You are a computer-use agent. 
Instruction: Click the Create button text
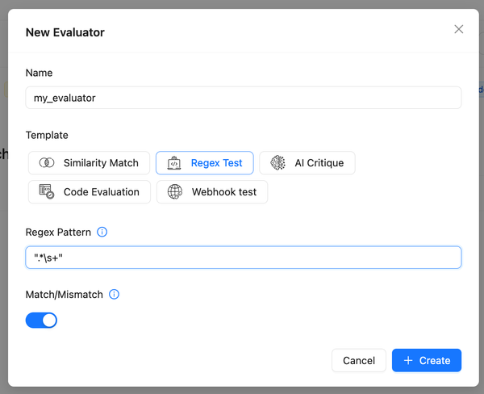click(435, 361)
